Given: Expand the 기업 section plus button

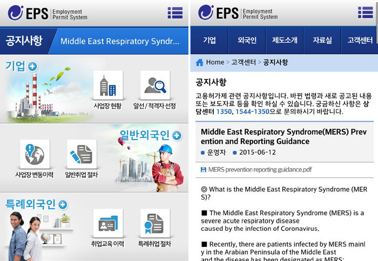Looking at the screenshot, I should (x=33, y=66).
